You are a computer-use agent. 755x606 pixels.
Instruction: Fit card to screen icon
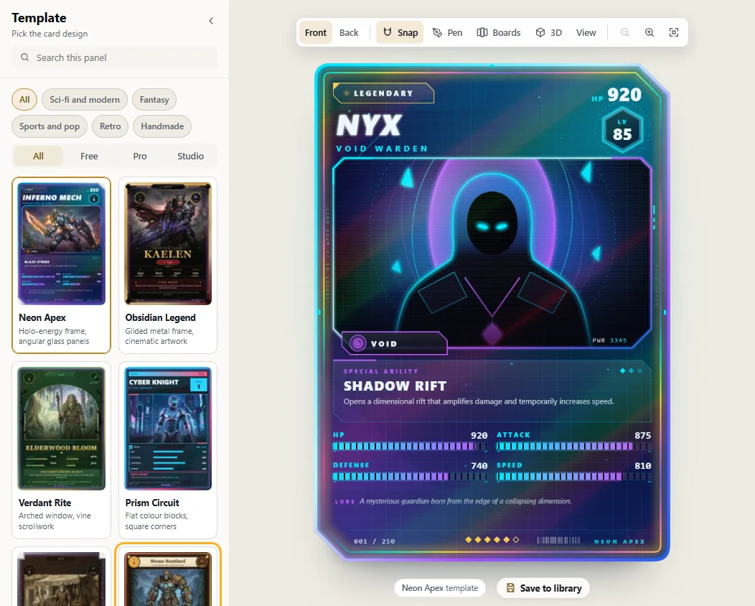click(674, 32)
